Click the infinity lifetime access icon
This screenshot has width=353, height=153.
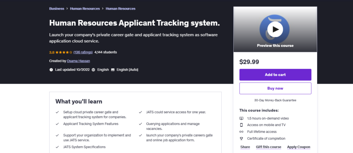coord(241,132)
